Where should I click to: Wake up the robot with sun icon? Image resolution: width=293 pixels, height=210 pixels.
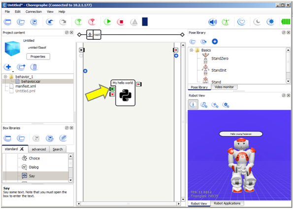pos(270,22)
